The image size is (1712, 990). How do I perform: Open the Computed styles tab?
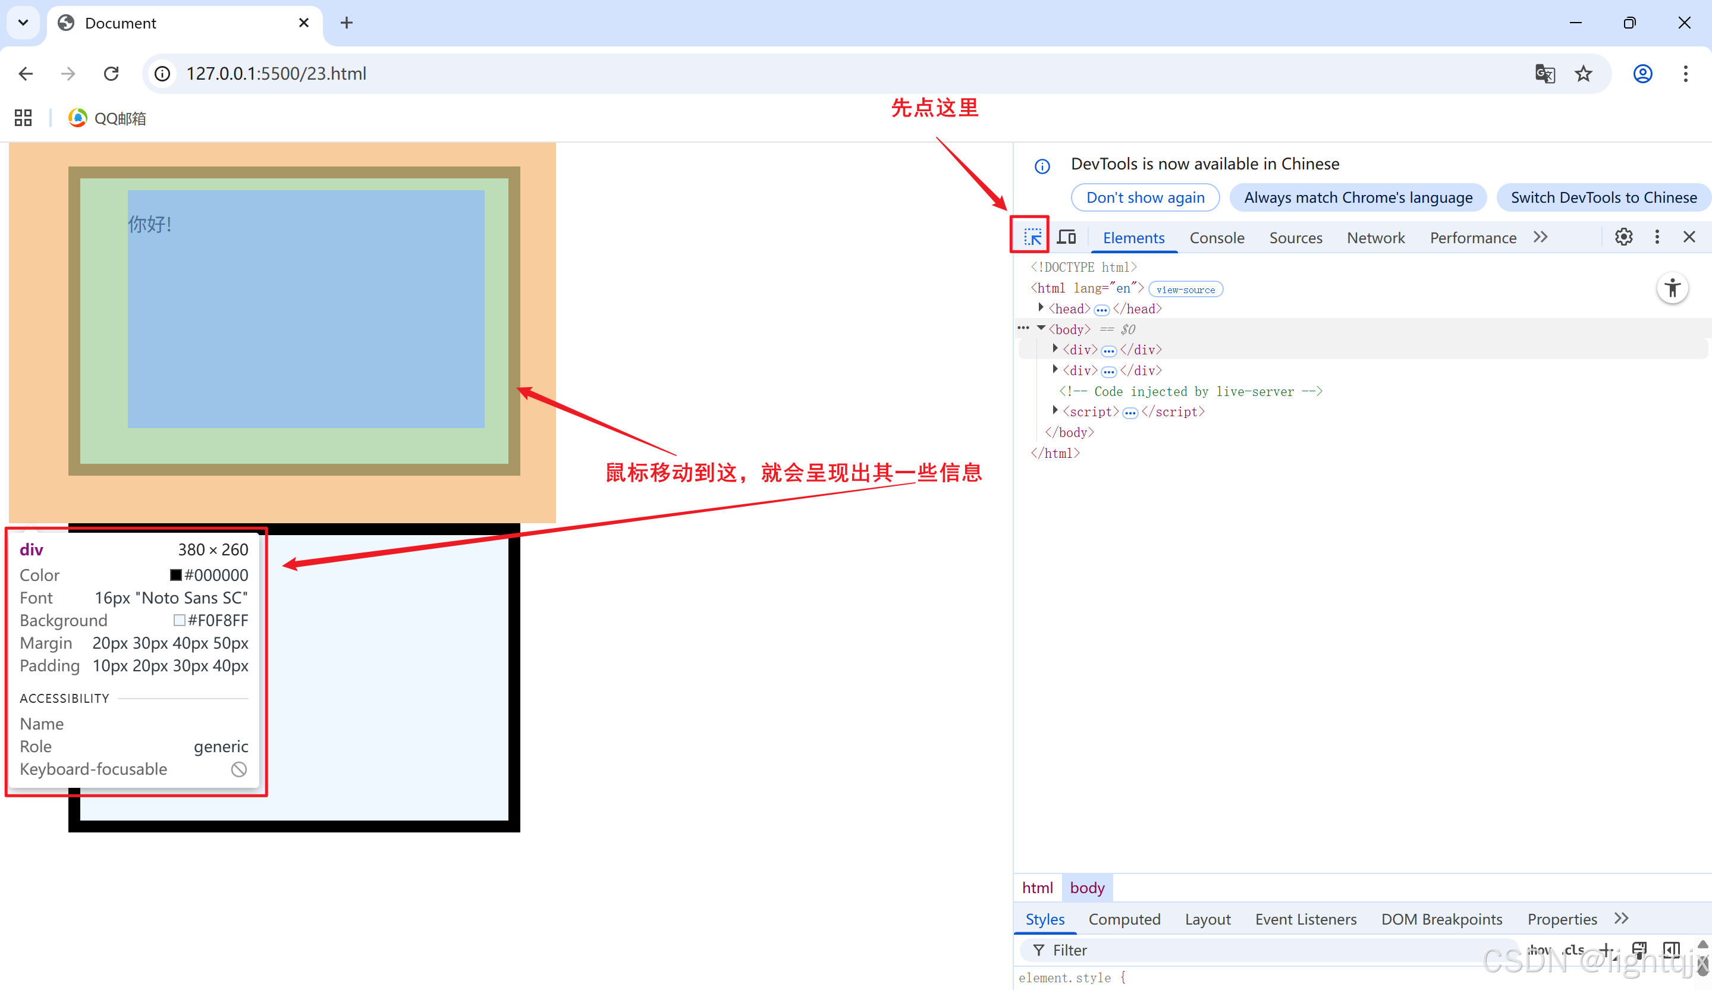tap(1124, 919)
